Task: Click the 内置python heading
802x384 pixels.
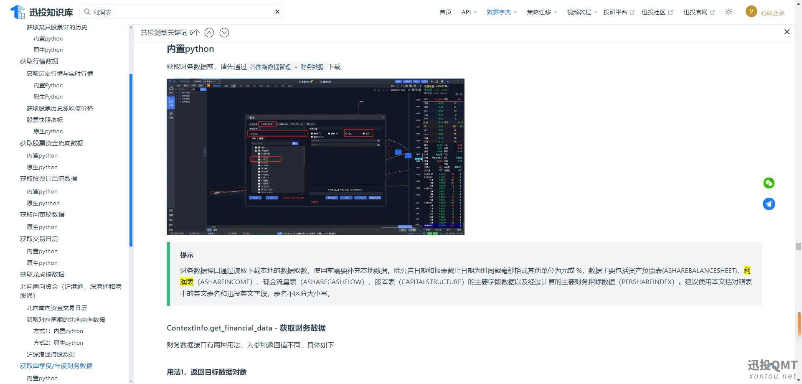Action: pyautogui.click(x=190, y=49)
